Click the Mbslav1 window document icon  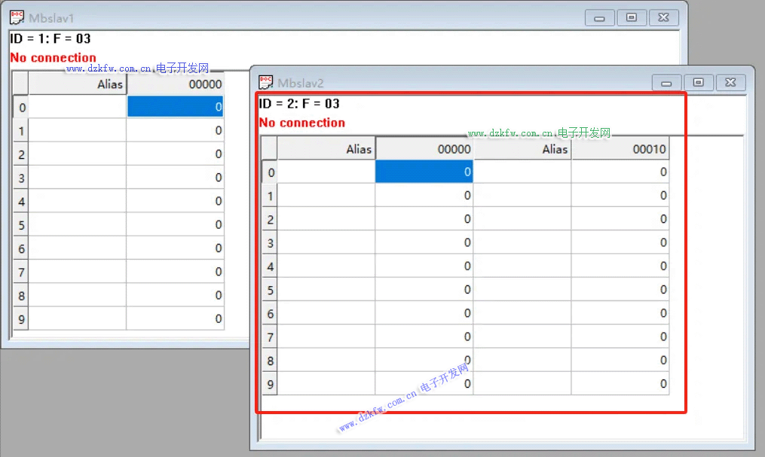pyautogui.click(x=17, y=17)
